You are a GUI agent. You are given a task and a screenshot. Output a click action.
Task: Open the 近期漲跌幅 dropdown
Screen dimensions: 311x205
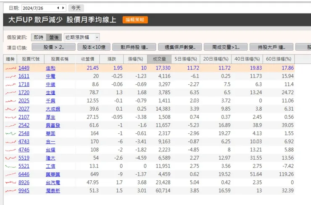click(82, 37)
